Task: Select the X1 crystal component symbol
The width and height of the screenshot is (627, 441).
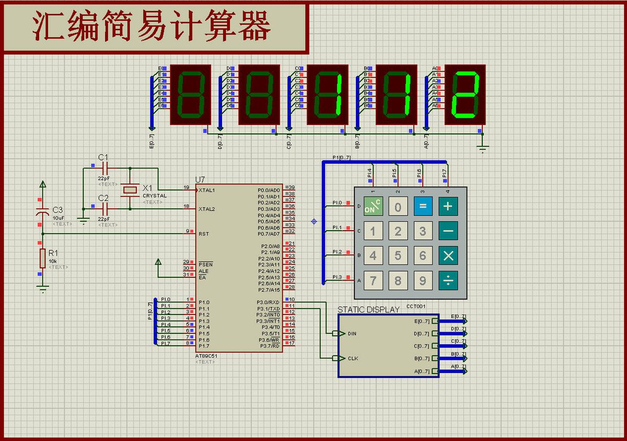Action: tap(129, 189)
